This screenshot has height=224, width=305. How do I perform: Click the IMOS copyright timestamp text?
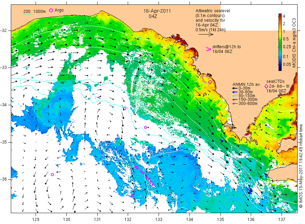(x=301, y=166)
